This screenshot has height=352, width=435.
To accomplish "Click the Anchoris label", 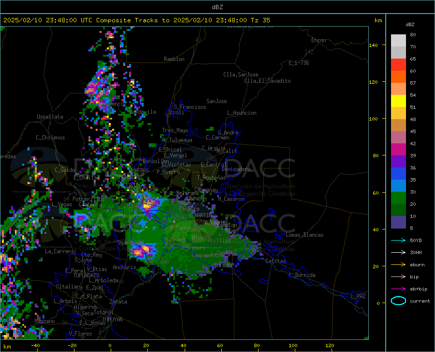I will (124, 268).
